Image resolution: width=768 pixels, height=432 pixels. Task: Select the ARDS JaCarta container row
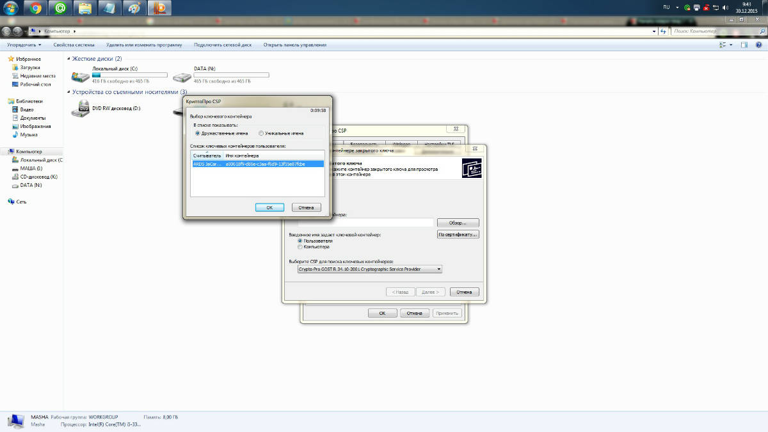tap(257, 164)
